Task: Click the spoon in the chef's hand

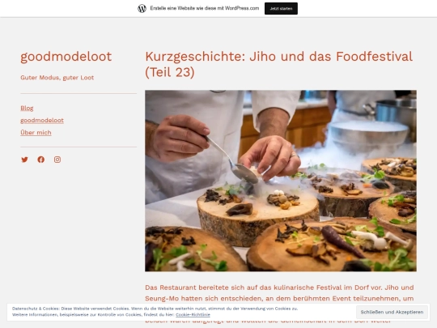Action: (233, 160)
